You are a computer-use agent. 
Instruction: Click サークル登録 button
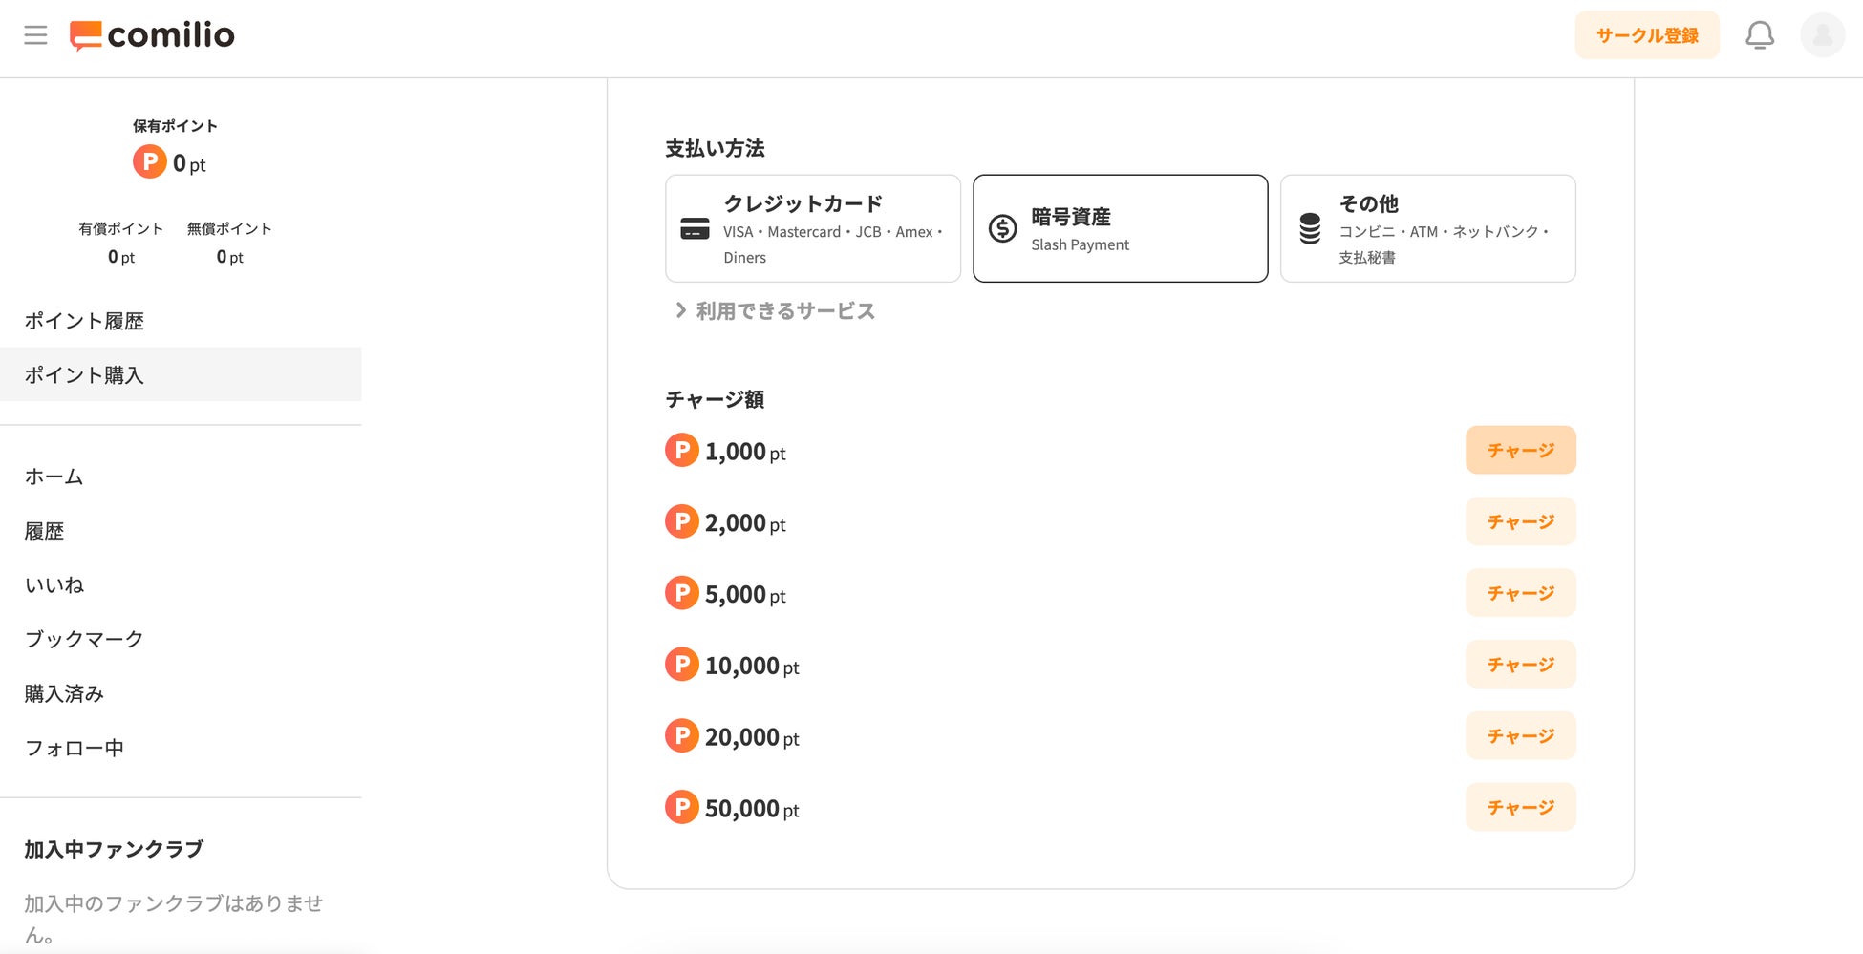[x=1646, y=35]
